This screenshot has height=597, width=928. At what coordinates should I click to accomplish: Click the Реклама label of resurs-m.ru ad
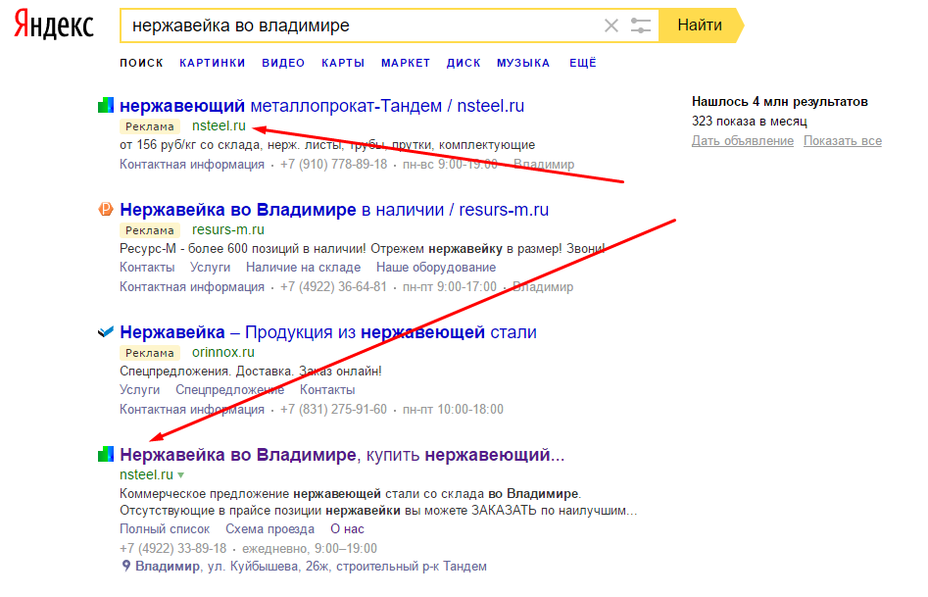[150, 230]
